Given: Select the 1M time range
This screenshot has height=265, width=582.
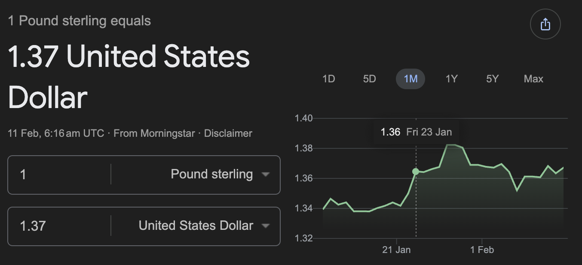Looking at the screenshot, I should coord(410,79).
